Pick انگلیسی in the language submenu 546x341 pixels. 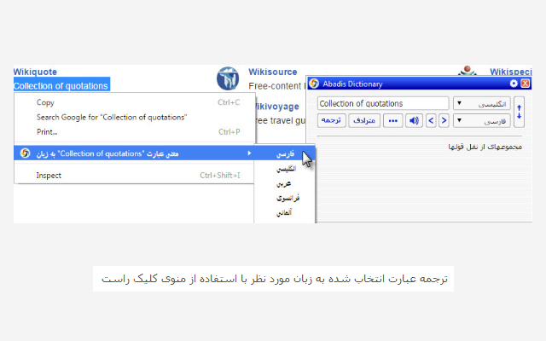285,169
